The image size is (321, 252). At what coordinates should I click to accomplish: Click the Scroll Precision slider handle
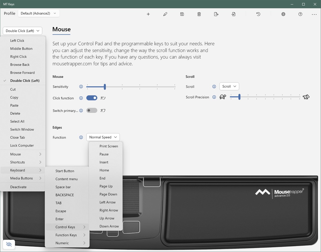[x=239, y=97]
